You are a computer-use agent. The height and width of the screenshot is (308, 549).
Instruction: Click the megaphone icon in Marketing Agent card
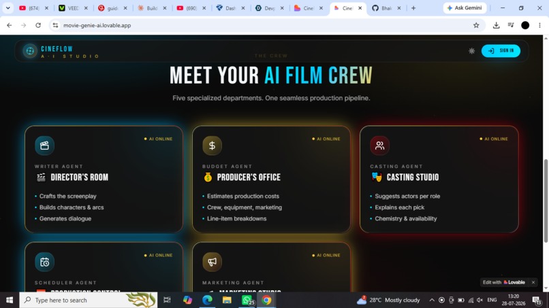213,262
